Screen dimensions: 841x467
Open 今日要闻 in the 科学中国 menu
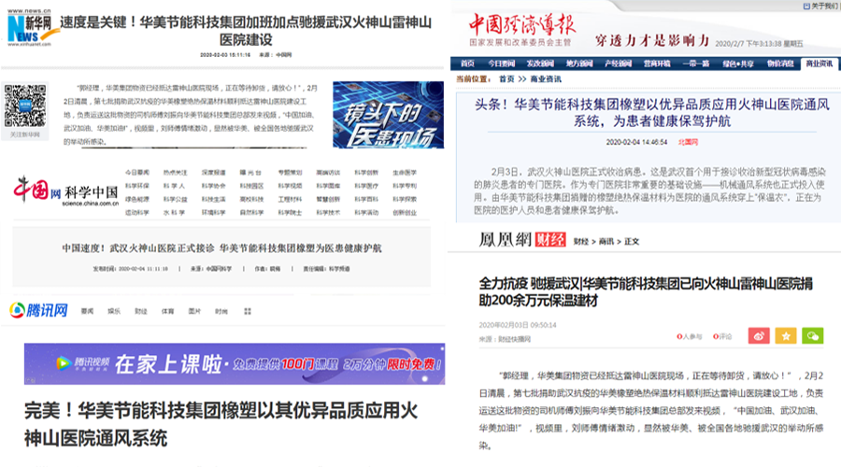coord(136,173)
